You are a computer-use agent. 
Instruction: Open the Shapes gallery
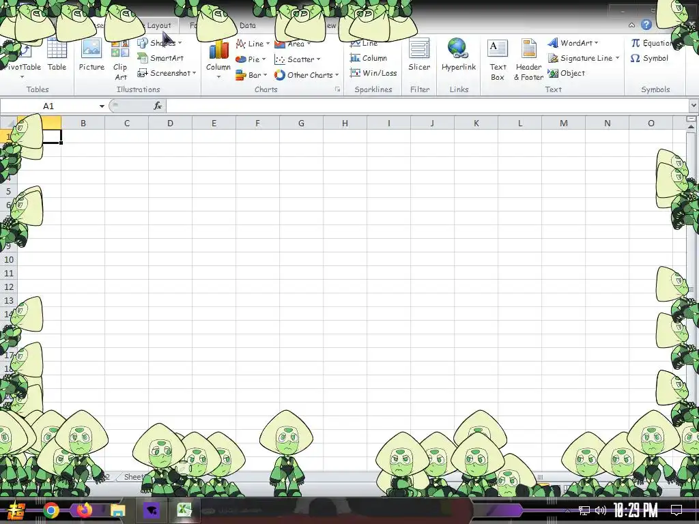(160, 43)
